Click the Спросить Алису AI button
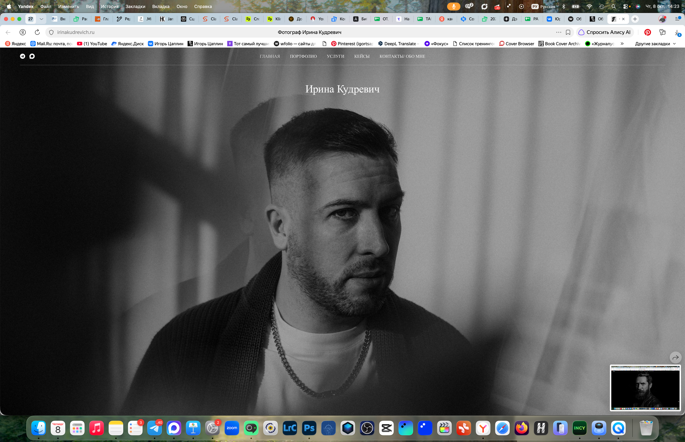The image size is (685, 442). 604,32
